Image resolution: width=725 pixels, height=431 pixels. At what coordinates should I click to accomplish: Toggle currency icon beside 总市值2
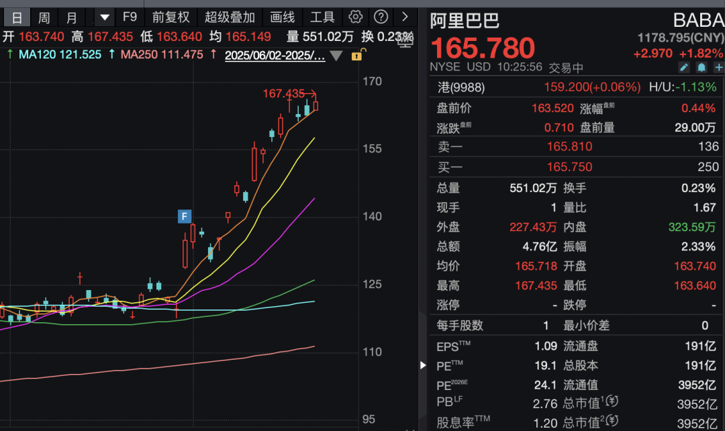[x=612, y=420]
